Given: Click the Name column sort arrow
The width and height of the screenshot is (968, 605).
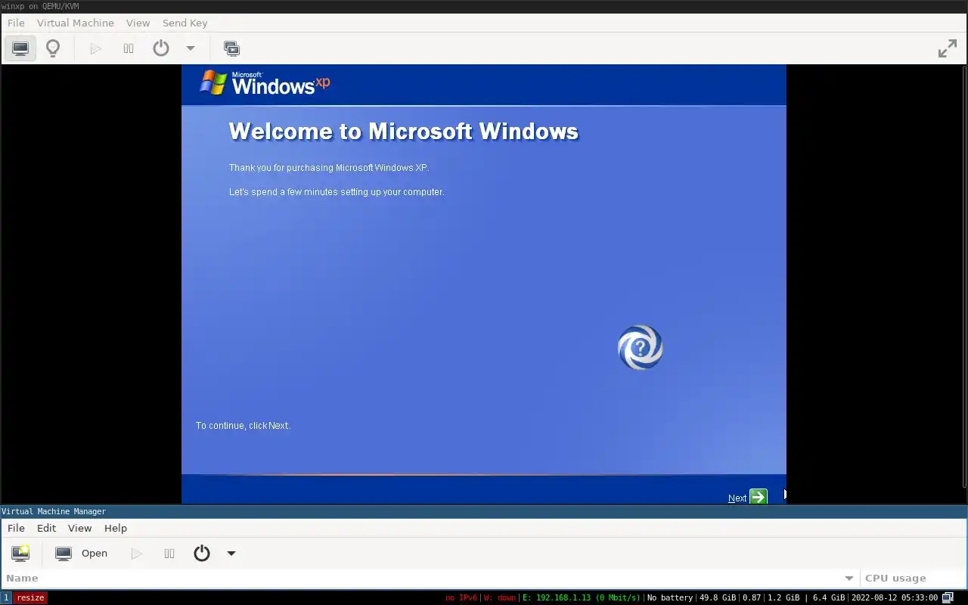Looking at the screenshot, I should pos(849,578).
